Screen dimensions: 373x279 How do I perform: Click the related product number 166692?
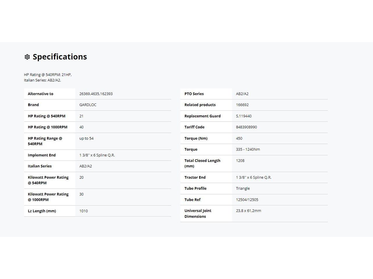[x=242, y=105]
